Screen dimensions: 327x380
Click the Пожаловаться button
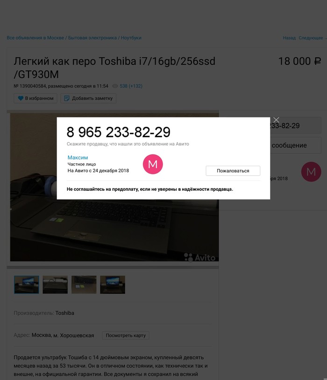coord(233,171)
